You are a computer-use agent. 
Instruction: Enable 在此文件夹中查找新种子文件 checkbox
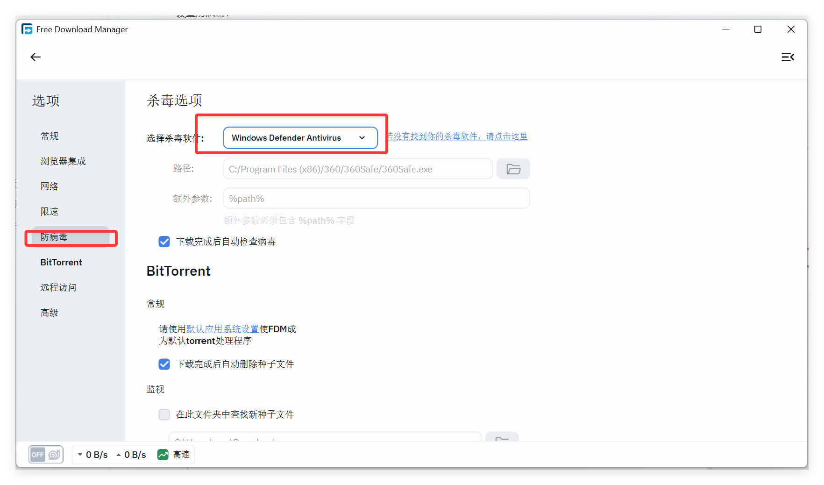[164, 414]
